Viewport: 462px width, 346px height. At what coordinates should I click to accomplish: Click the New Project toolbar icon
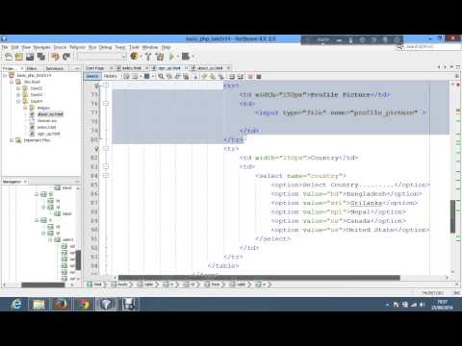(x=19, y=57)
